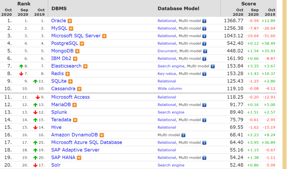Open the Teradata link
Image resolution: width=287 pixels, height=169 pixels.
(61, 120)
